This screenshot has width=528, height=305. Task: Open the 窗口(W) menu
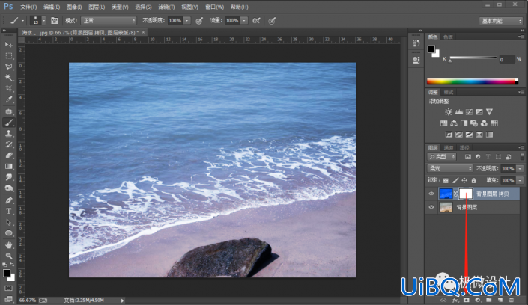click(x=214, y=7)
